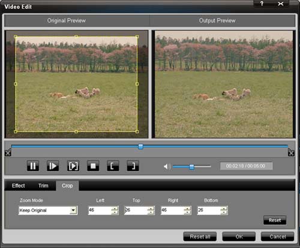Decrease the Left crop value
Image resolution: width=300 pixels, height=248 pixels.
click(115, 213)
